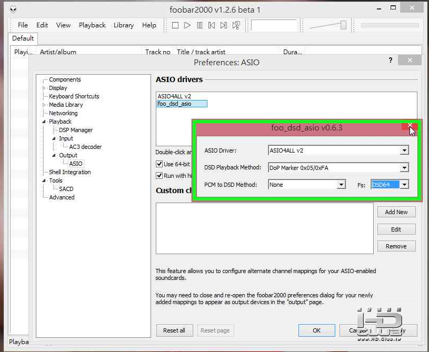The height and width of the screenshot is (352, 429).
Task: Select Components in preferences tree
Action: click(65, 79)
